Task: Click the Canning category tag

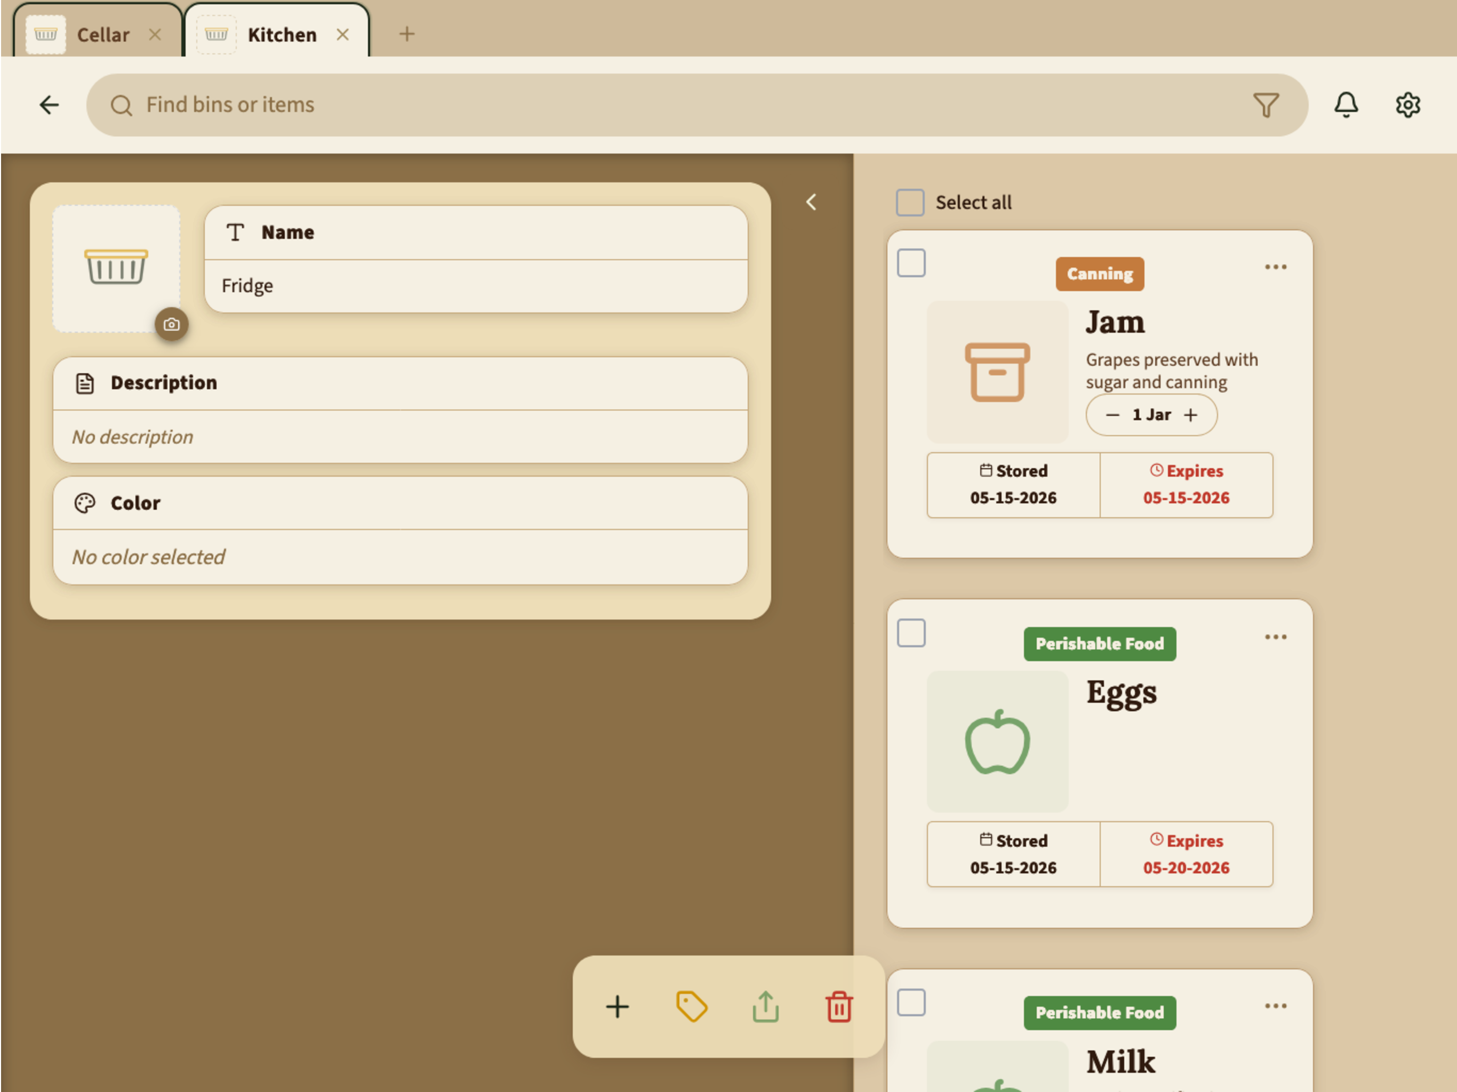Action: [1099, 274]
